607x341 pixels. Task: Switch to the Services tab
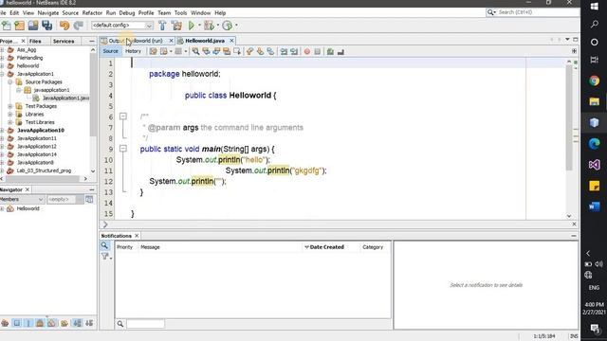coord(64,41)
